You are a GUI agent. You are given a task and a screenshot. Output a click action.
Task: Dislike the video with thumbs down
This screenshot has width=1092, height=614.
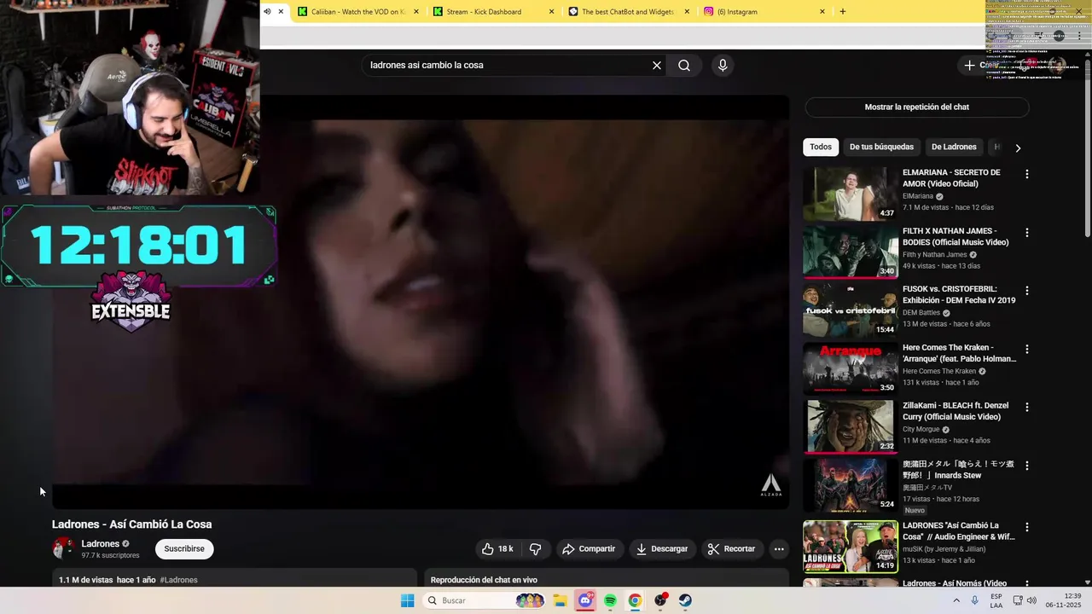[x=536, y=549]
